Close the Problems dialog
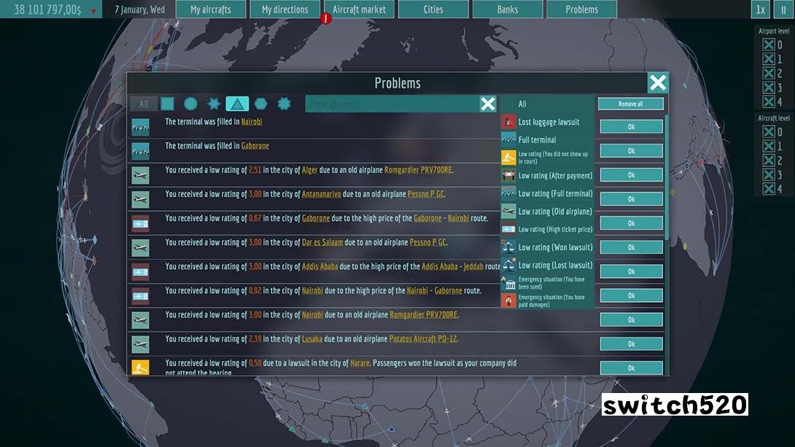 658,82
